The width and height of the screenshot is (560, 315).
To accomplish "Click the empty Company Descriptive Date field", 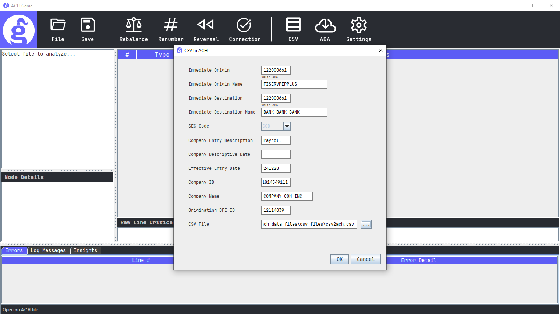I will (276, 154).
